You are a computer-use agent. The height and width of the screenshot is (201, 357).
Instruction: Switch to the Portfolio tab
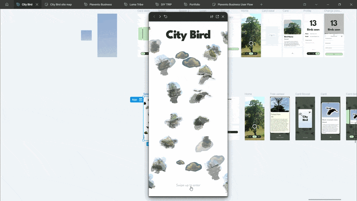coord(192,4)
